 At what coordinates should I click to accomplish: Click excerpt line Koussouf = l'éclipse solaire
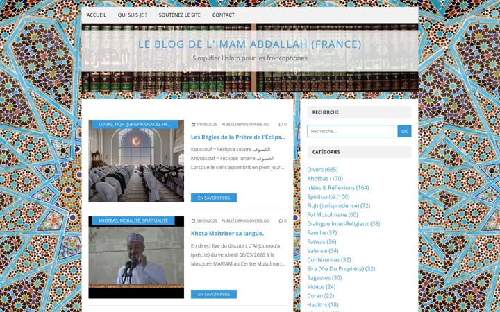coord(231,149)
